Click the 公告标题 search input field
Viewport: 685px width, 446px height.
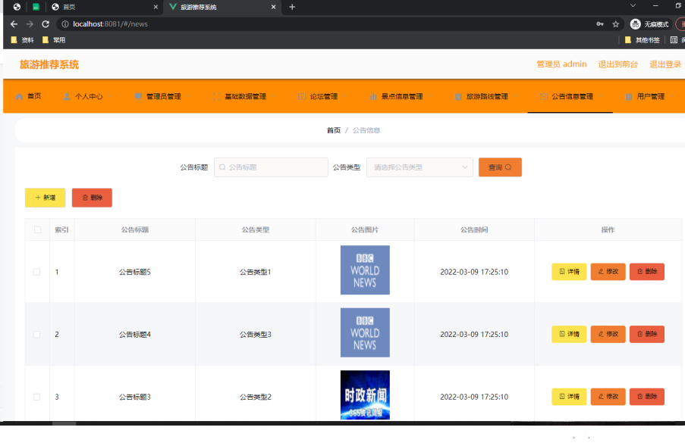coord(271,167)
